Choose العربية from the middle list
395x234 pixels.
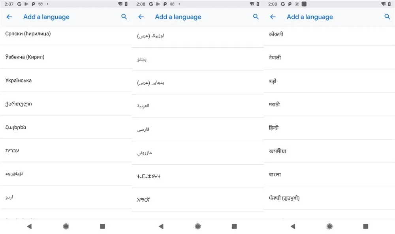[x=198, y=106]
